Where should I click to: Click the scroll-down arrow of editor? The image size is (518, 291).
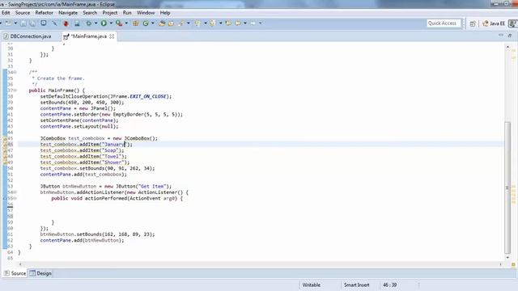coord(507,258)
